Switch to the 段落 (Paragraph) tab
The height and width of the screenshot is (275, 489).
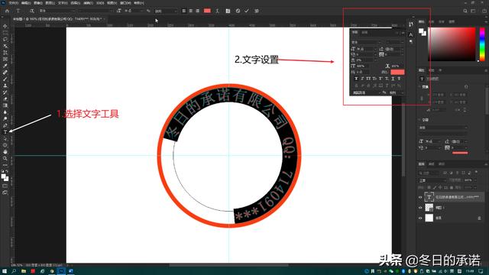tap(365, 32)
